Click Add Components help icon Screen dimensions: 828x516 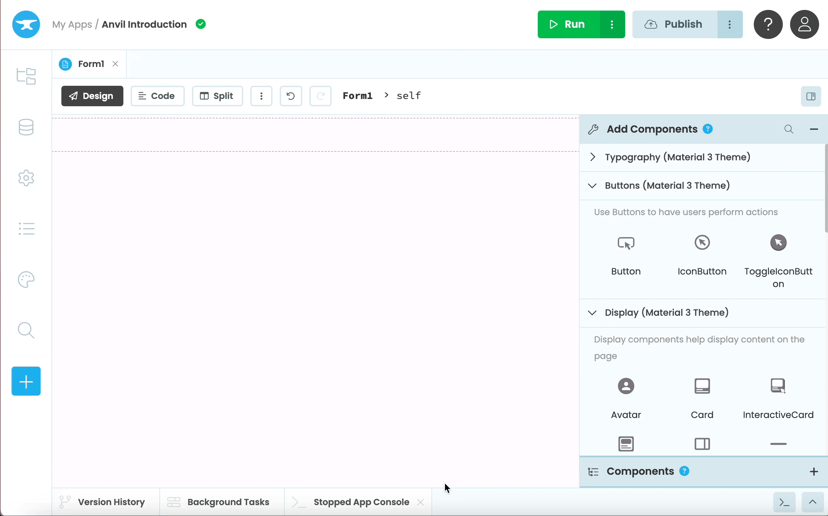point(708,129)
